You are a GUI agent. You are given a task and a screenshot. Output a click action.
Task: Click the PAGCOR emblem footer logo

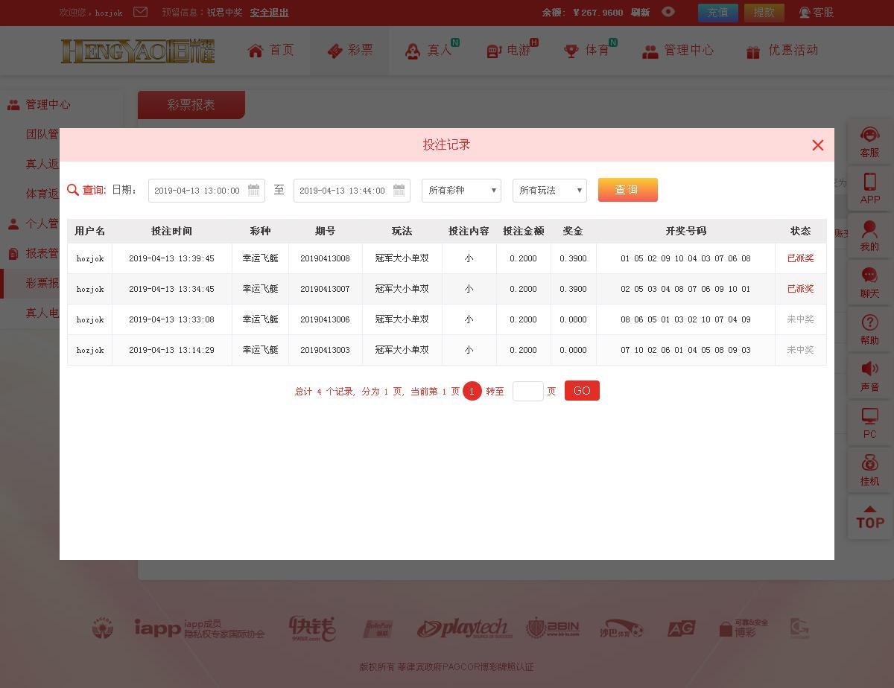(103, 628)
